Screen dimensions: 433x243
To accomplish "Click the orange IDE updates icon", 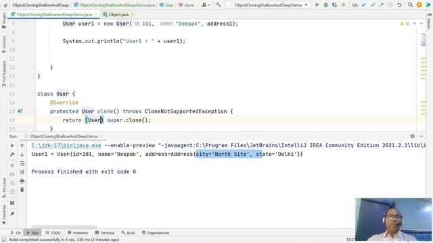I will [419, 5].
